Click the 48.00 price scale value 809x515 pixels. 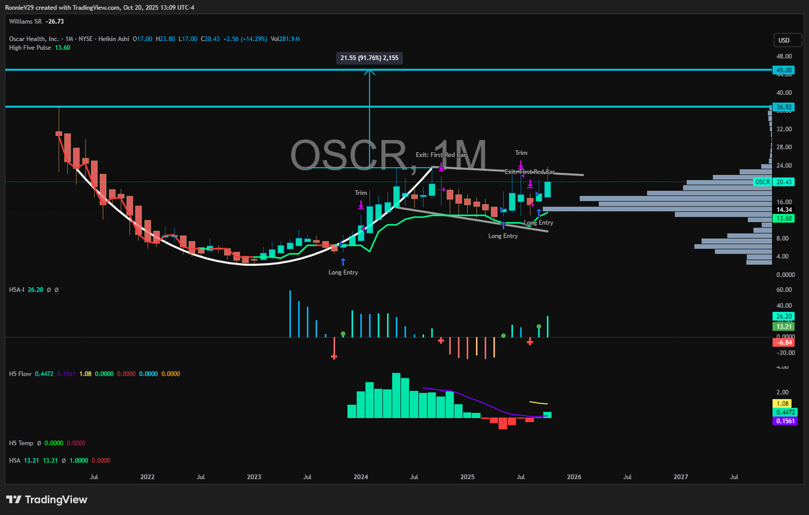(x=783, y=57)
